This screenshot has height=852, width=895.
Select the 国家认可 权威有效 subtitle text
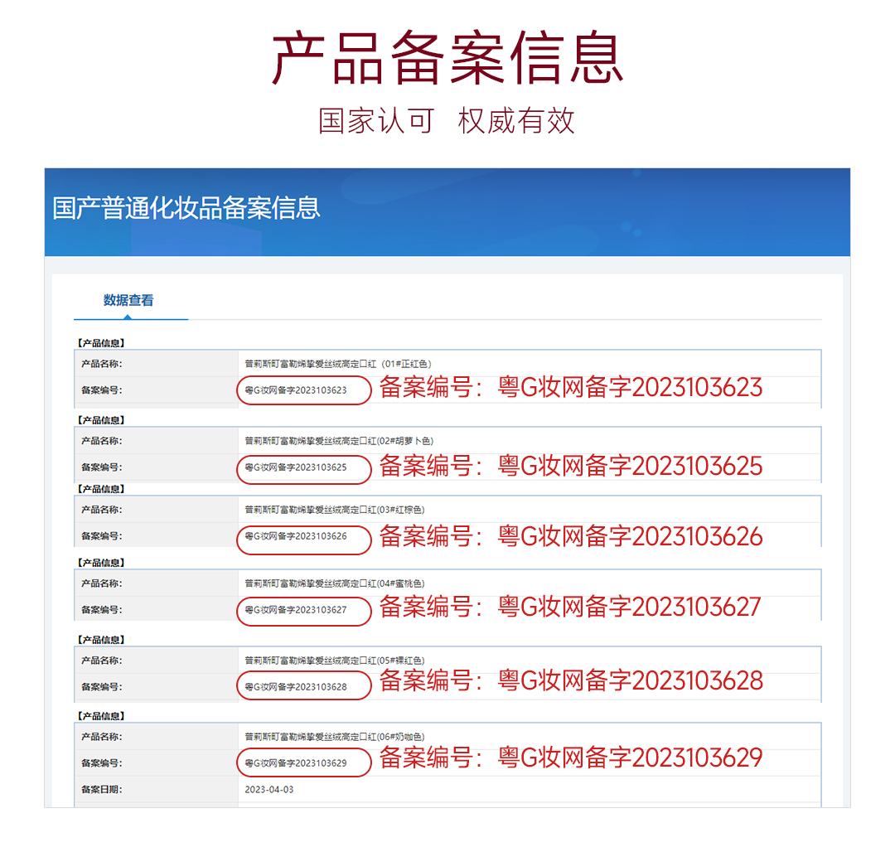pyautogui.click(x=447, y=121)
